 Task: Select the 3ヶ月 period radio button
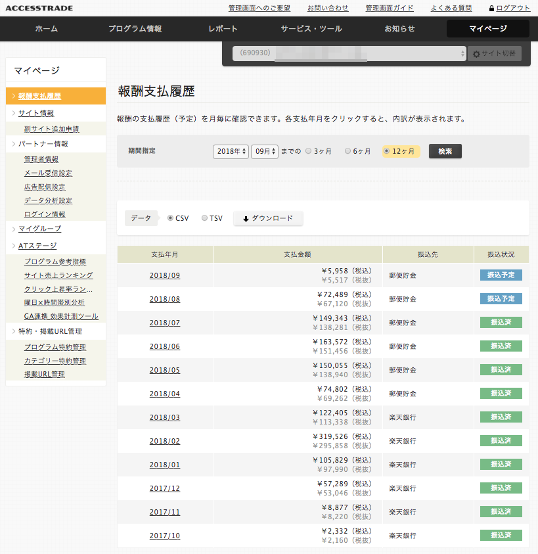coord(308,151)
